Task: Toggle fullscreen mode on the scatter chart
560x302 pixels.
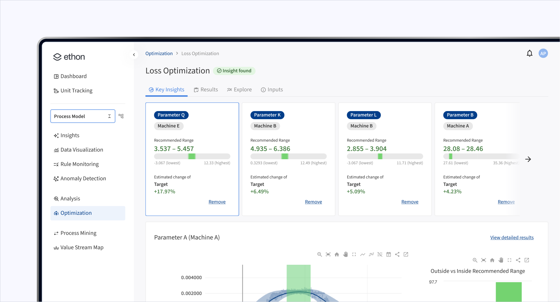Action: pos(354,254)
